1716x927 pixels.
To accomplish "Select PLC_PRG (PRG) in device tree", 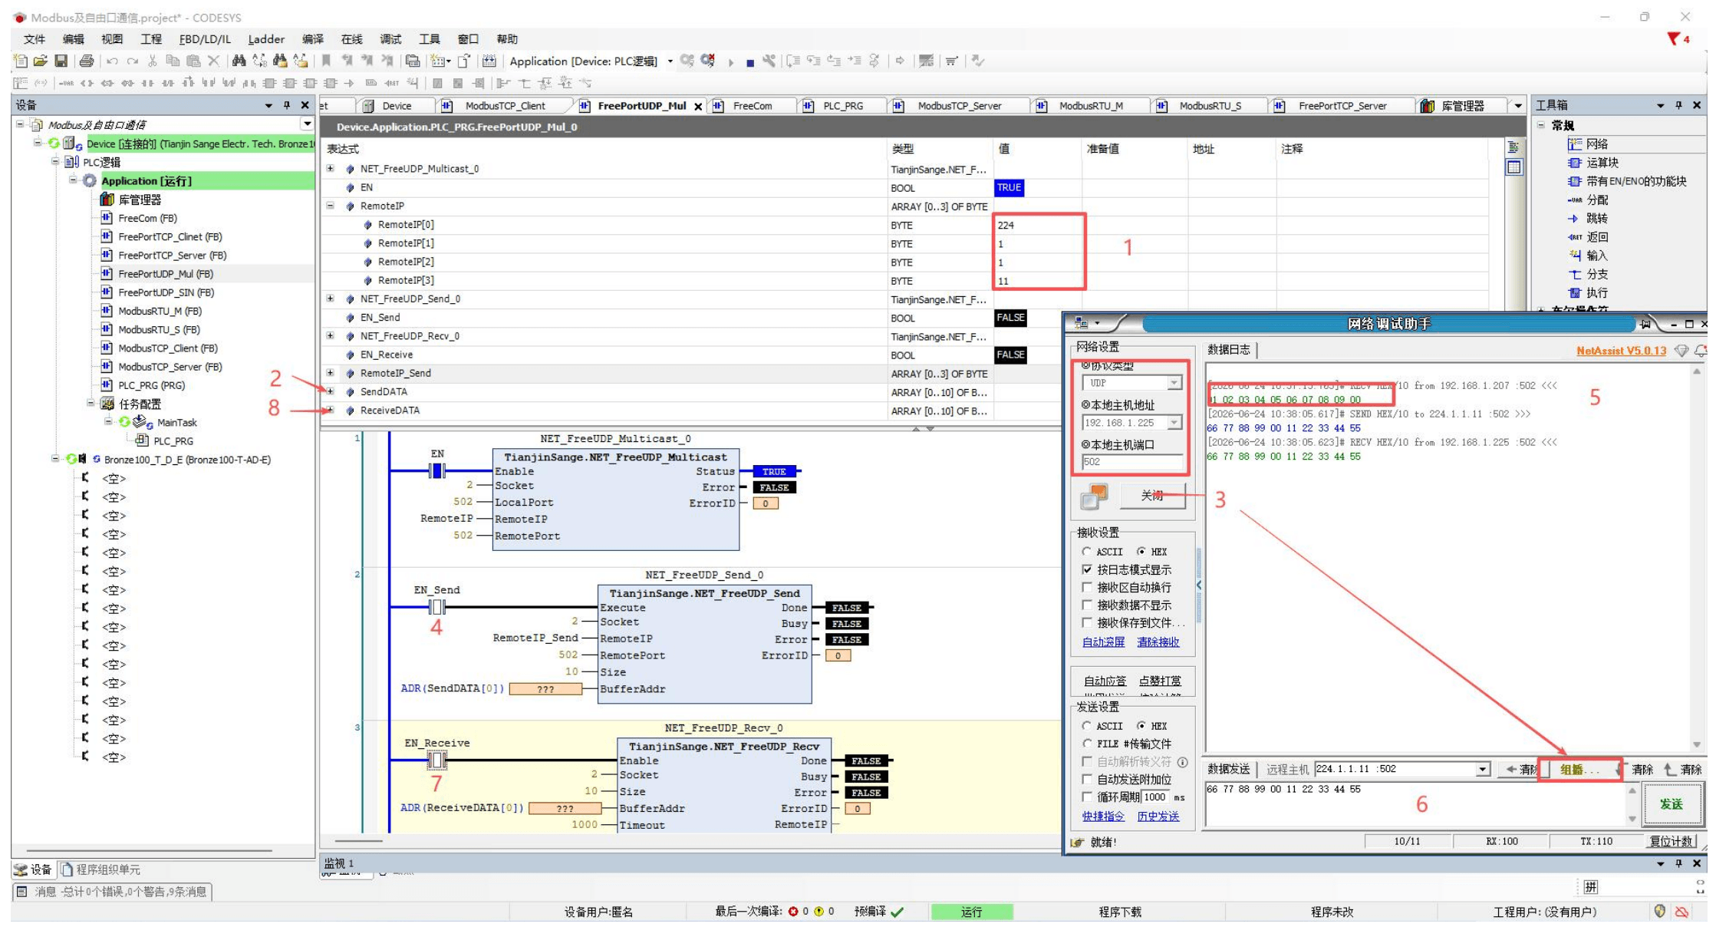I will (x=151, y=385).
